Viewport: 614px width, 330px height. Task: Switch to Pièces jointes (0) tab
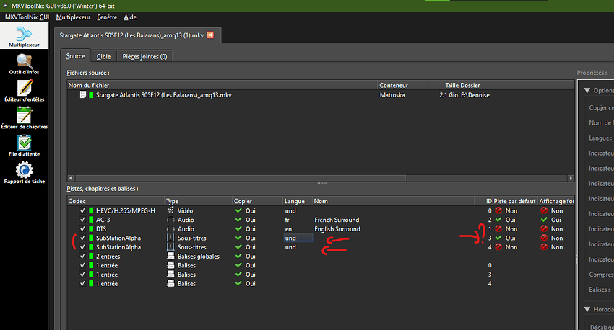145,57
